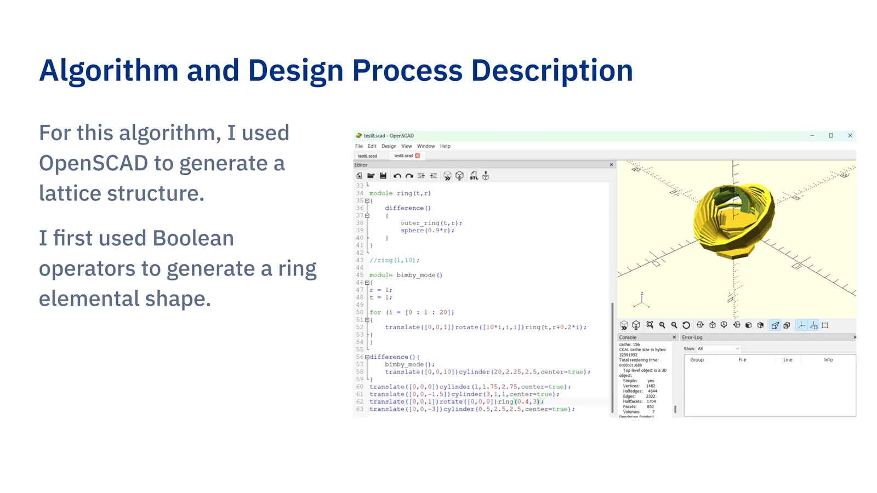Open the Show All filter dropdown in Error-Log

(719, 348)
